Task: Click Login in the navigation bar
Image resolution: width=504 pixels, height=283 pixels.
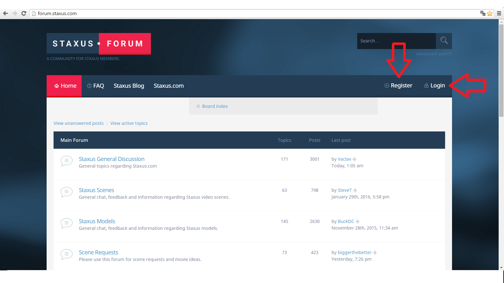Action: tap(435, 86)
